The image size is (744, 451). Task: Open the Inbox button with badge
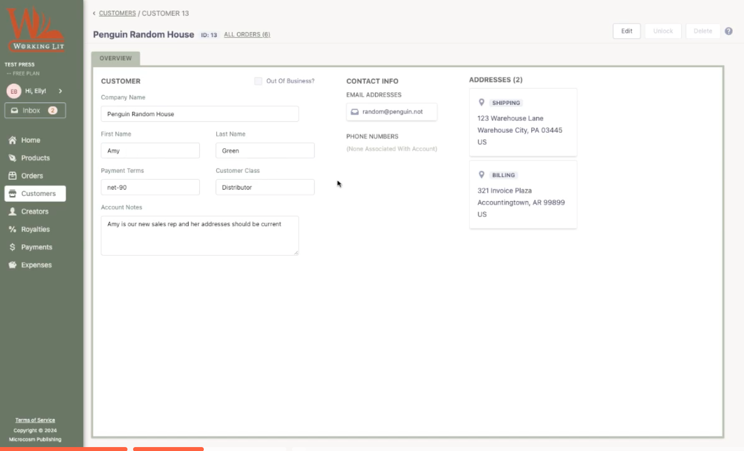(35, 111)
